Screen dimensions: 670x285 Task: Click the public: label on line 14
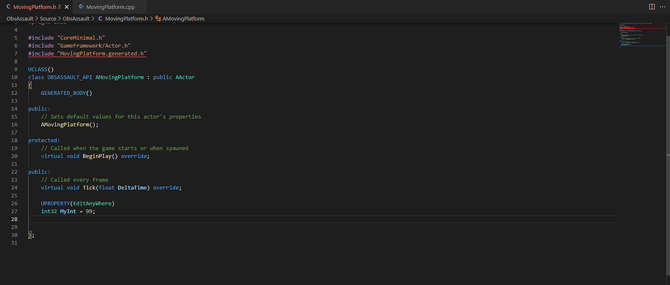tap(39, 109)
